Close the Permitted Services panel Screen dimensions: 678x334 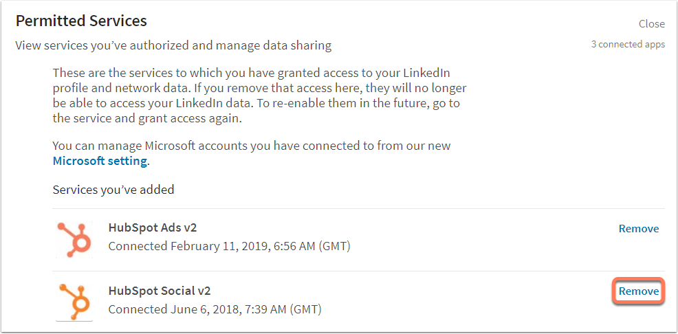point(651,24)
